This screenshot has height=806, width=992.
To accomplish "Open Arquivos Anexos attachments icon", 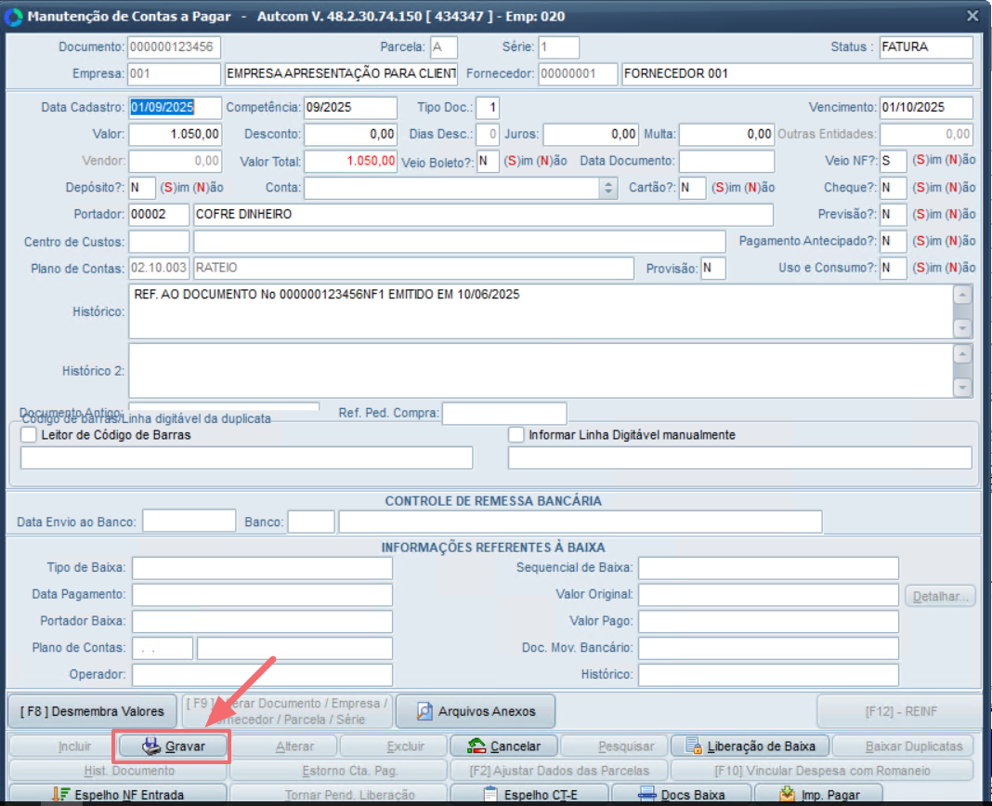I will (x=424, y=711).
